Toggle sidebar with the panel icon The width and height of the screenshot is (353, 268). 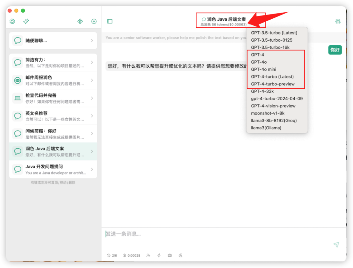pos(110,21)
